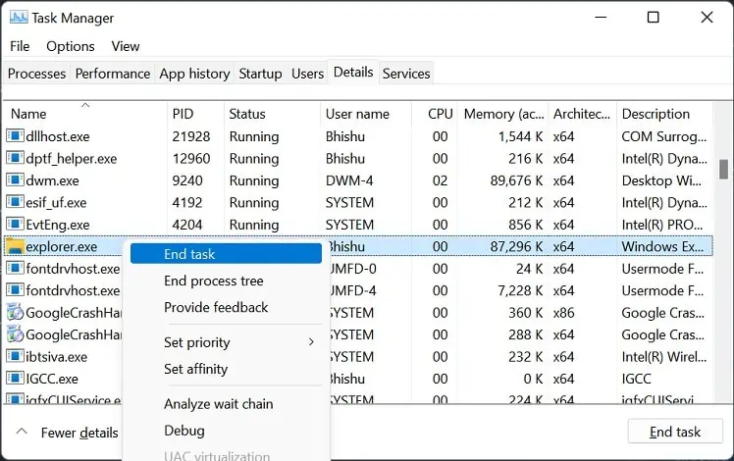The width and height of the screenshot is (734, 461).
Task: Select the dllhost.exe row name
Action: click(58, 136)
